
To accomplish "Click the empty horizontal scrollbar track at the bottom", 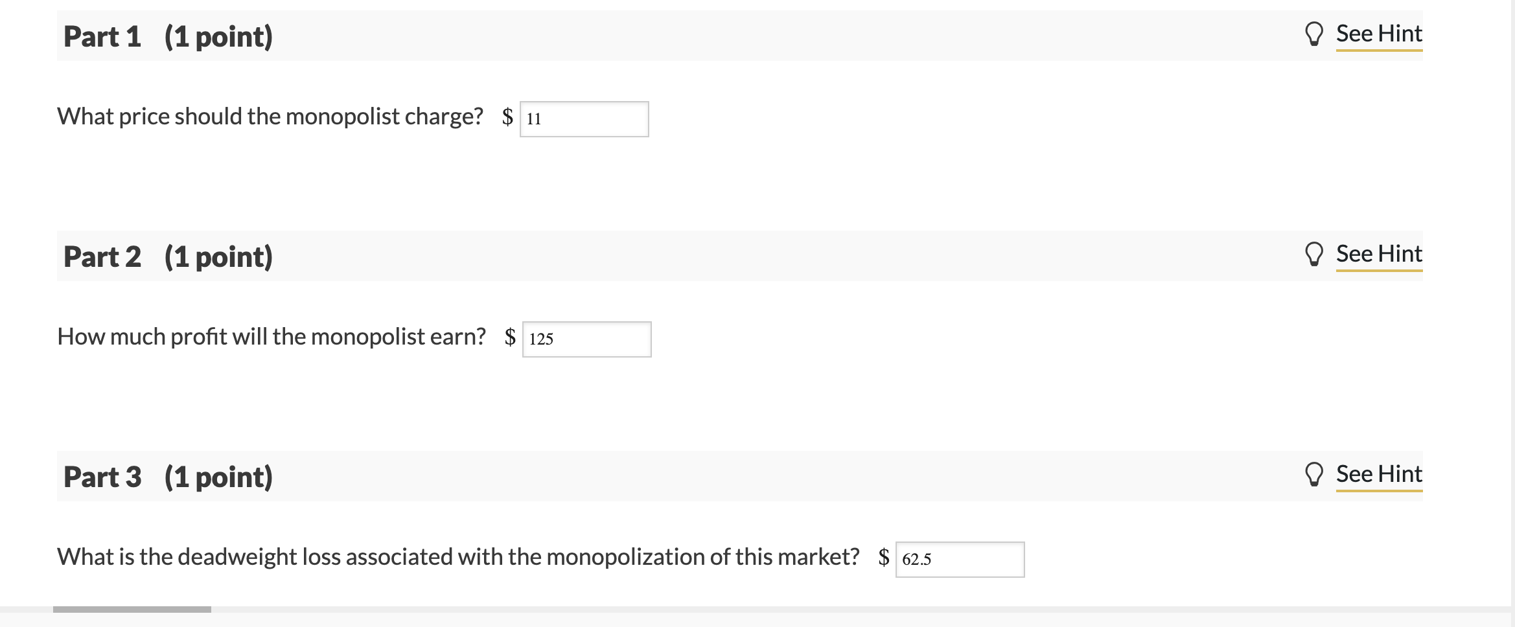I will pyautogui.click(x=862, y=610).
